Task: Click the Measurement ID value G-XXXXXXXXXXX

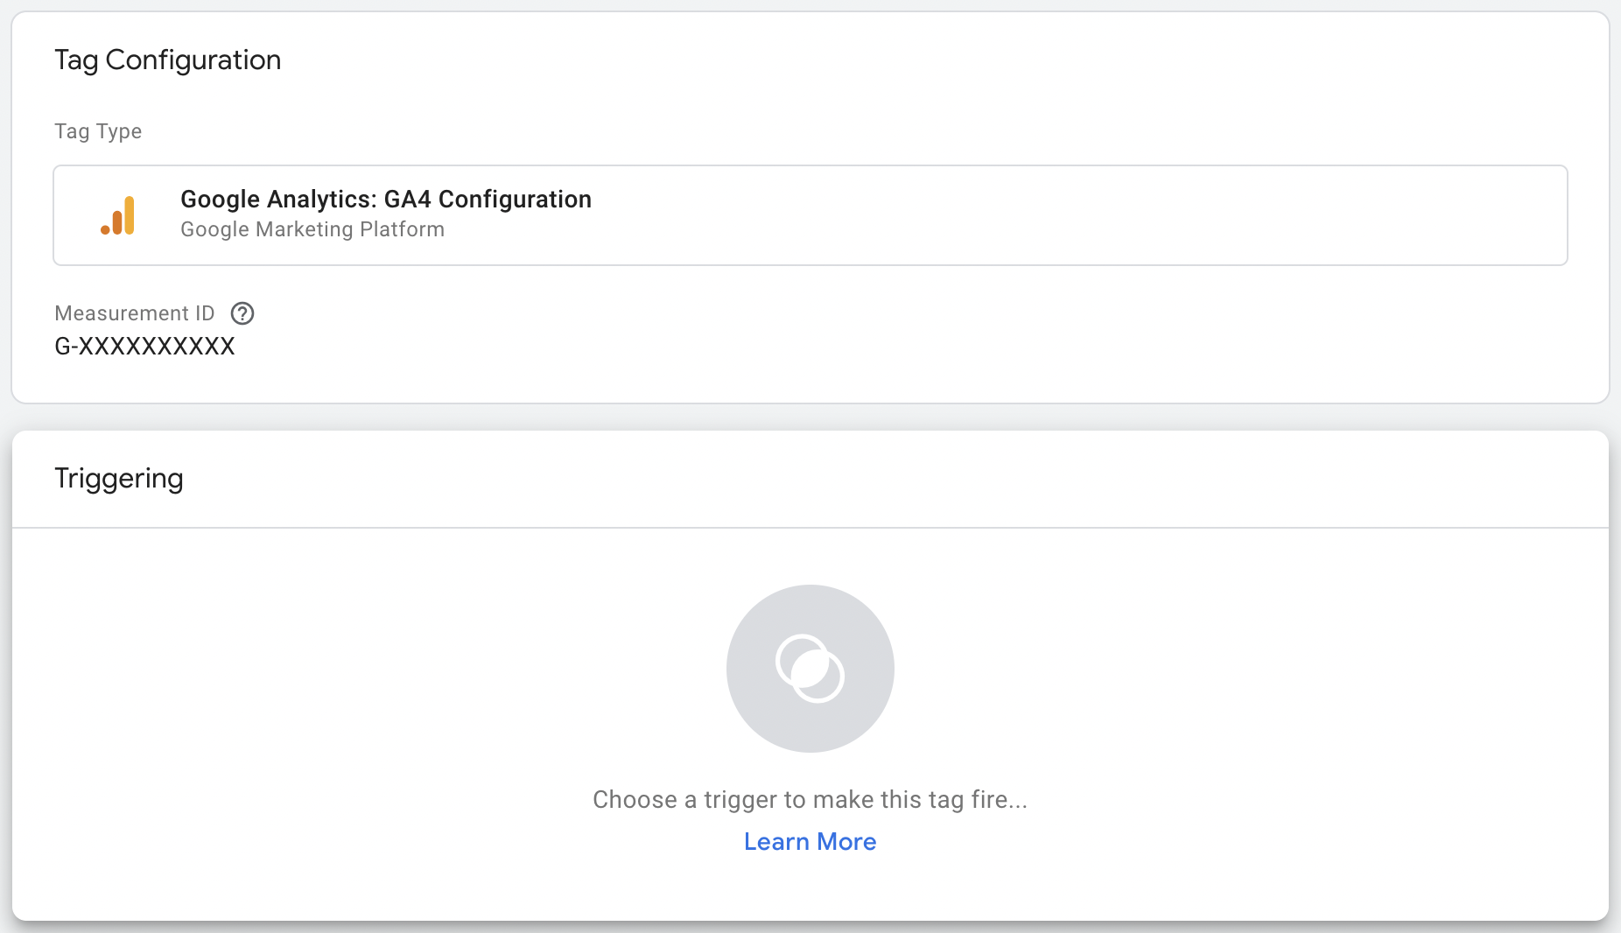Action: pyautogui.click(x=144, y=346)
